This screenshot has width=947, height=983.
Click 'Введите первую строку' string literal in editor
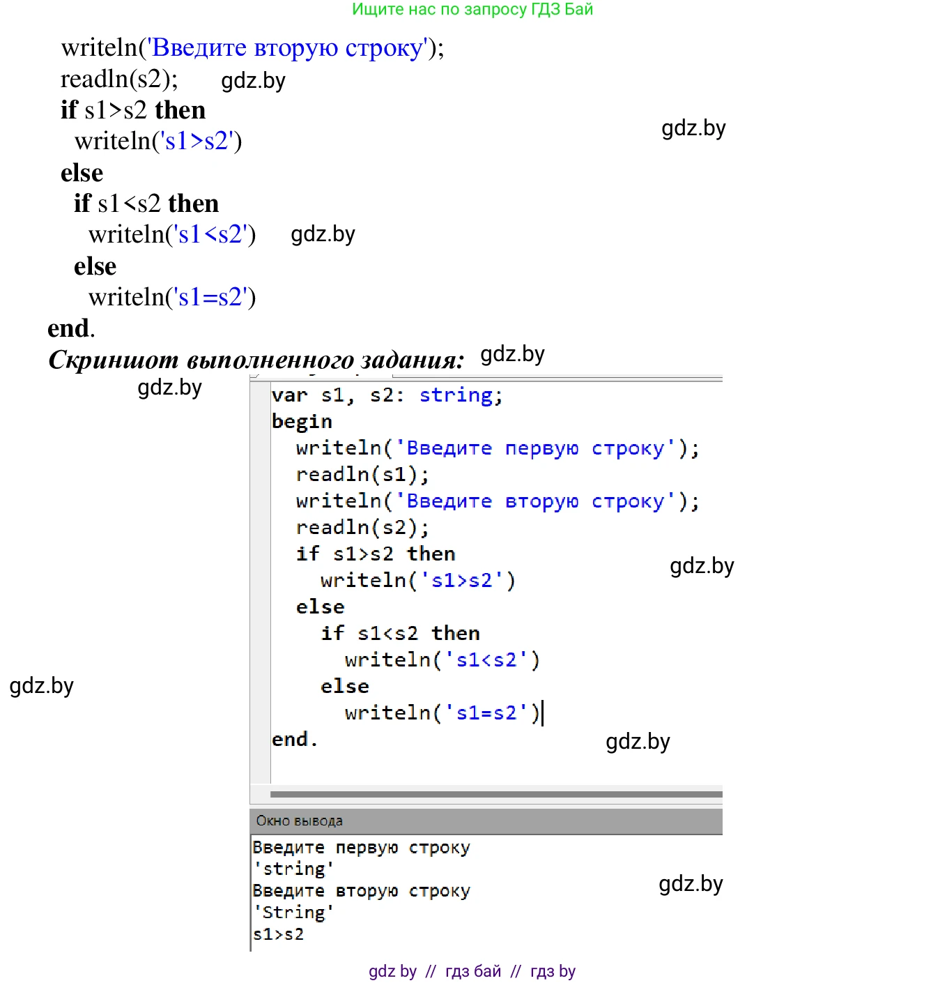point(535,448)
